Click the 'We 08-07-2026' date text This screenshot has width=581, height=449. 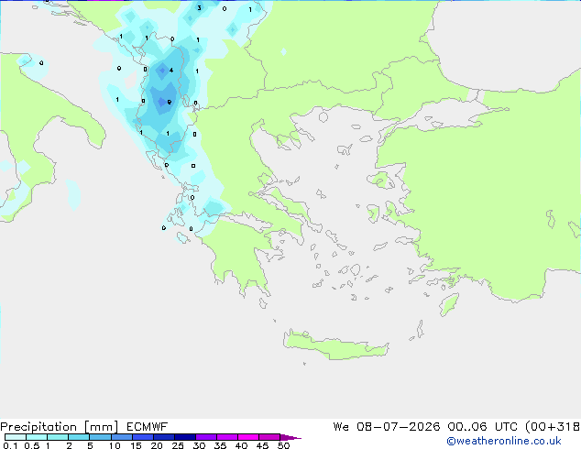point(387,427)
